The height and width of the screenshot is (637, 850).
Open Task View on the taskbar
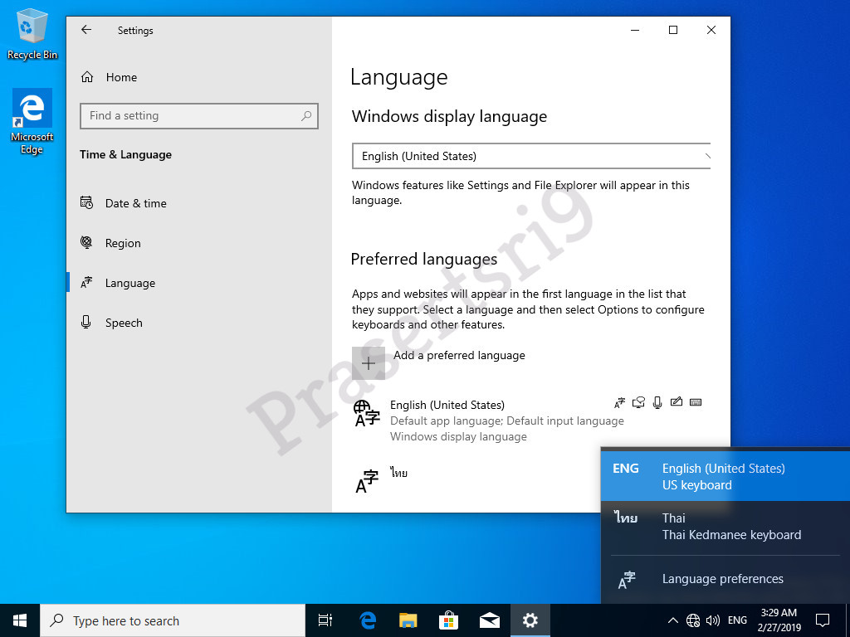[x=325, y=620]
